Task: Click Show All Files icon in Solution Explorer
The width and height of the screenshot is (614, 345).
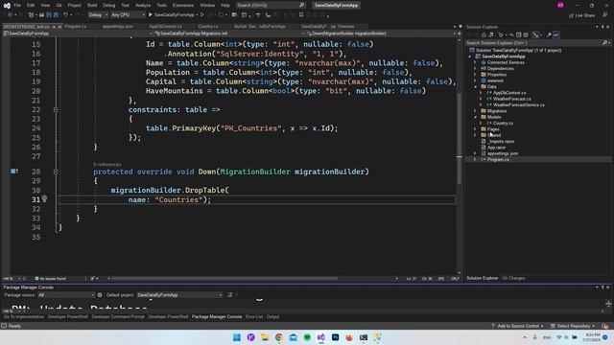Action: tap(526, 34)
